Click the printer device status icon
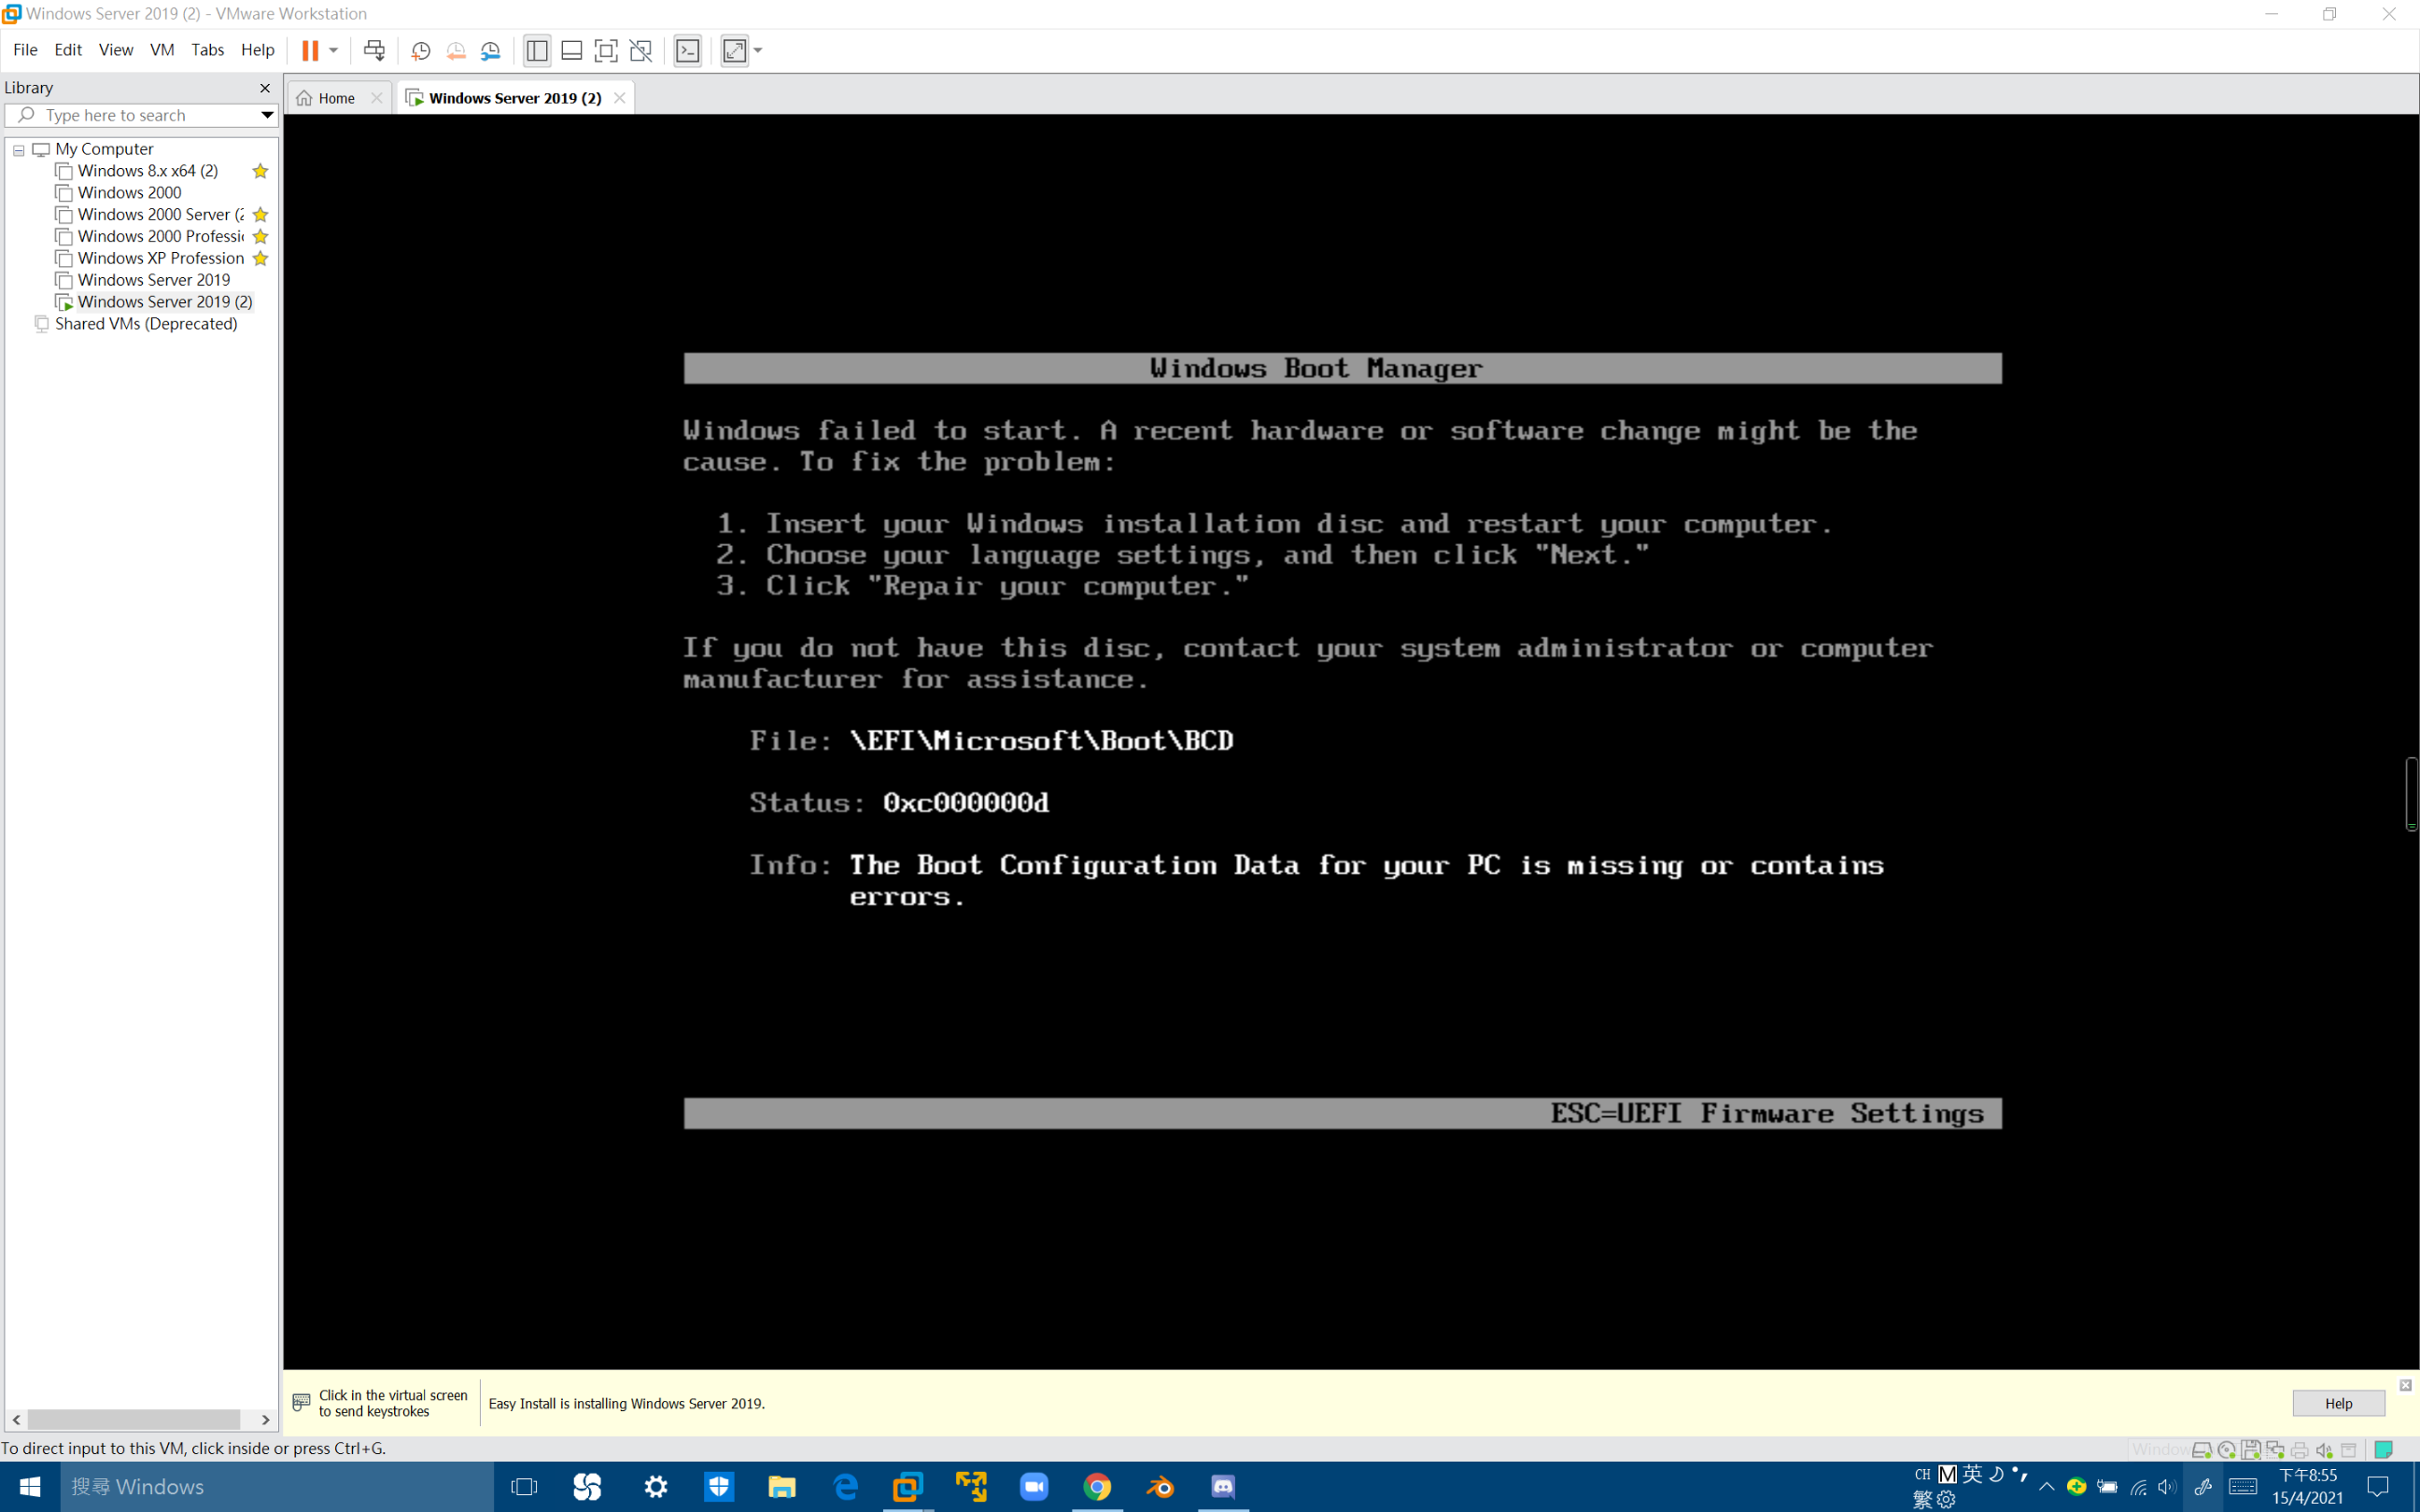This screenshot has height=1512, width=2420. pyautogui.click(x=2299, y=1449)
